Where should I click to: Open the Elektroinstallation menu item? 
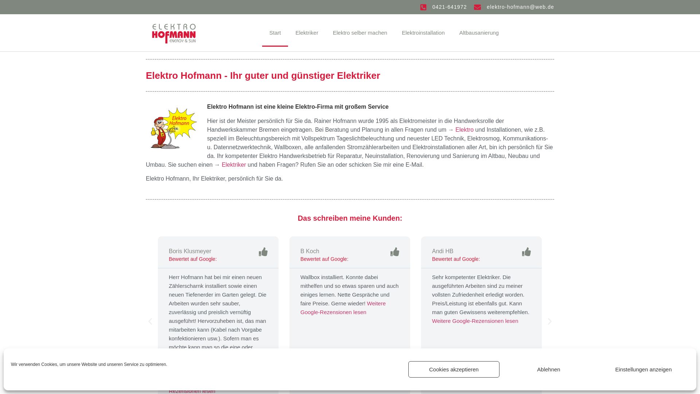point(423,33)
